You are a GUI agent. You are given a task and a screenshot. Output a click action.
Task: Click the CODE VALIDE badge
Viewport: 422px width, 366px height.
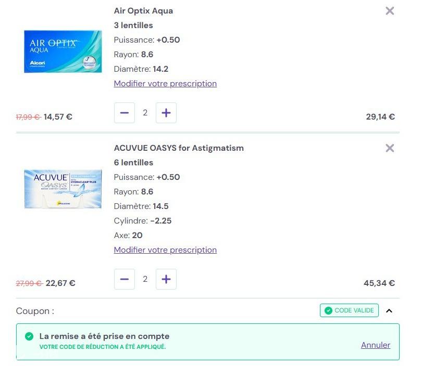click(349, 310)
